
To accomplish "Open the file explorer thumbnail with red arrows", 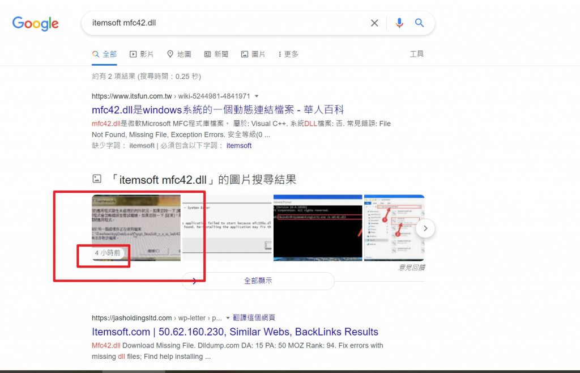I will point(394,228).
